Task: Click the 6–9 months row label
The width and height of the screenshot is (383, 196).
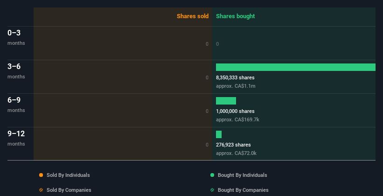Action: point(16,105)
